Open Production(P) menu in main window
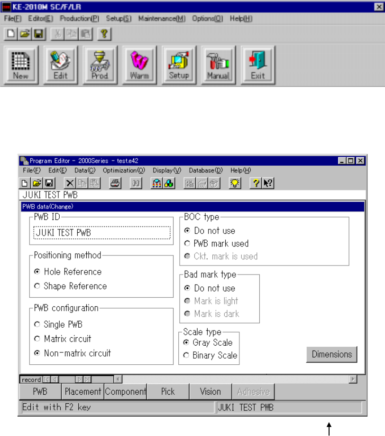385x436 pixels. 79,19
